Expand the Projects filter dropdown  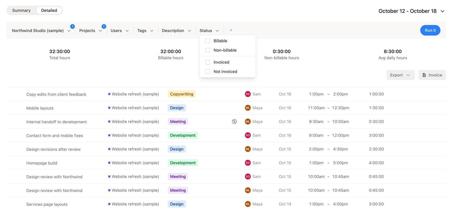(91, 31)
